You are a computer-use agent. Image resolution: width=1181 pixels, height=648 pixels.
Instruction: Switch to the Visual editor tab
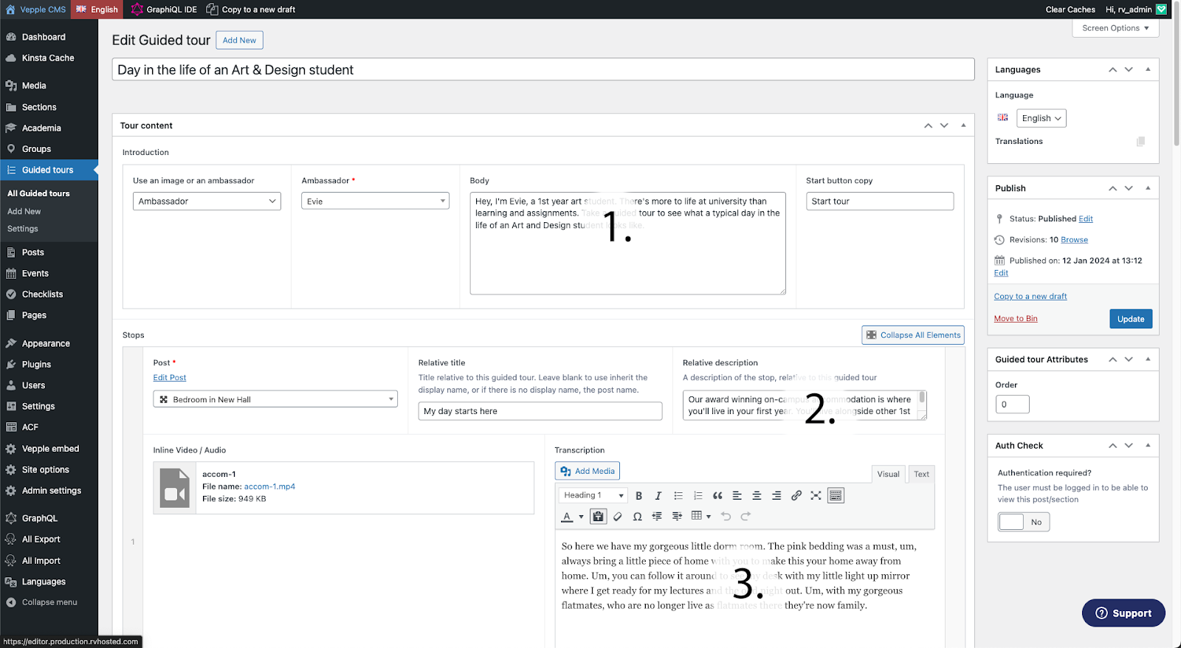(888, 474)
